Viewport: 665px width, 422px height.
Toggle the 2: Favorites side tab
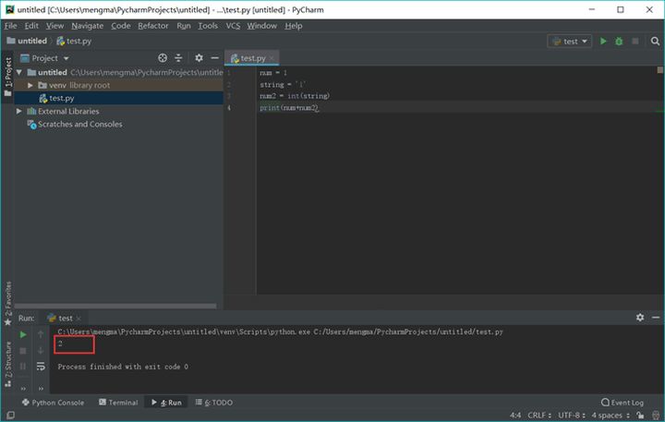click(x=7, y=303)
